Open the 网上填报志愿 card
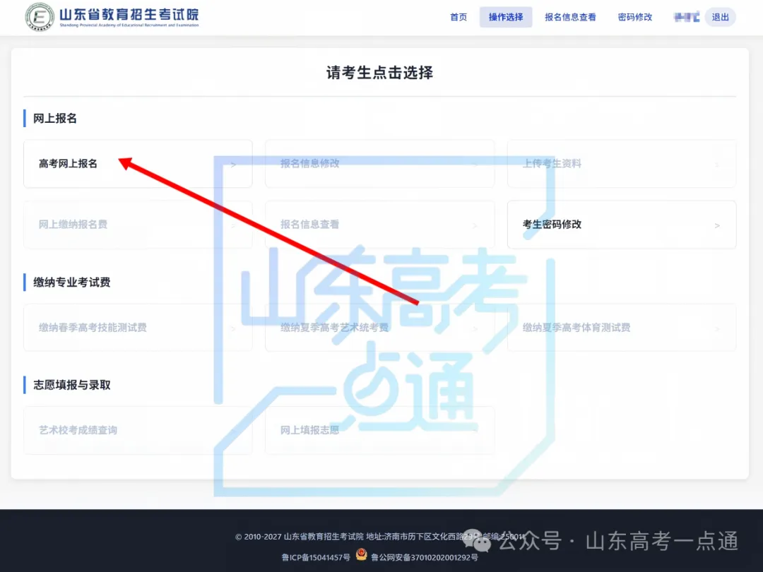 click(379, 431)
